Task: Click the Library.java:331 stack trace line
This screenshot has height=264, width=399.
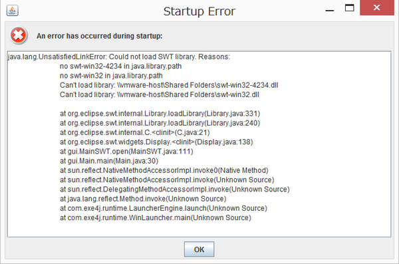Action: click(160, 114)
